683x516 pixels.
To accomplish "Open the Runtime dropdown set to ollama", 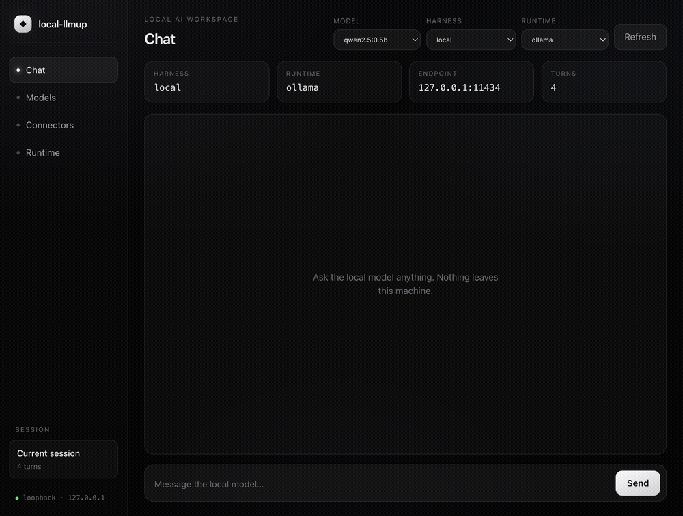I will point(565,40).
